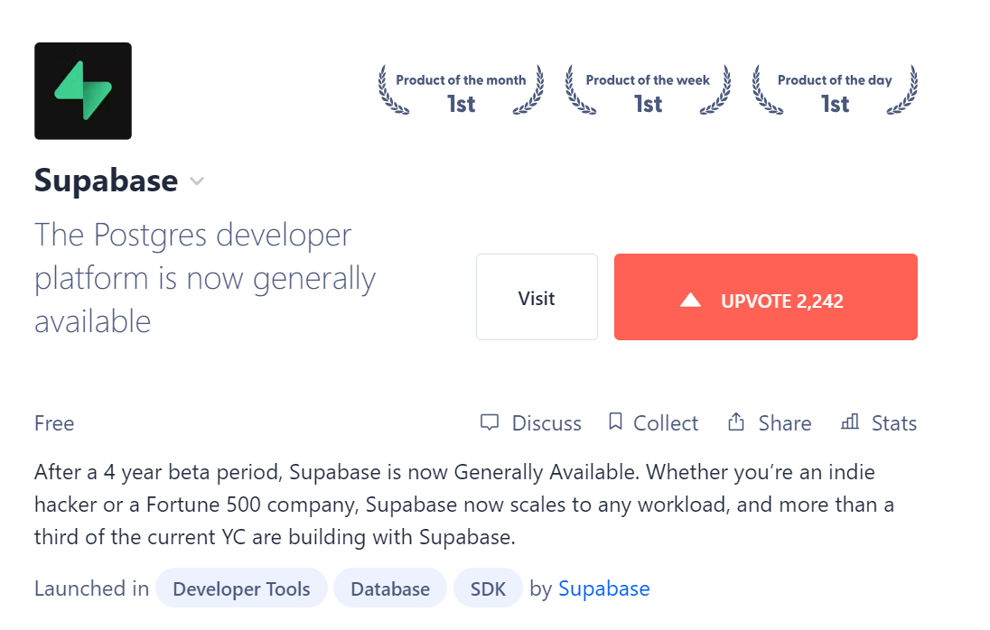Open the Developer Tools topic tag
This screenshot has width=990, height=630.
coord(241,589)
